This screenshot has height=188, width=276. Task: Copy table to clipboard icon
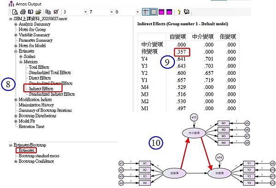(48, 12)
